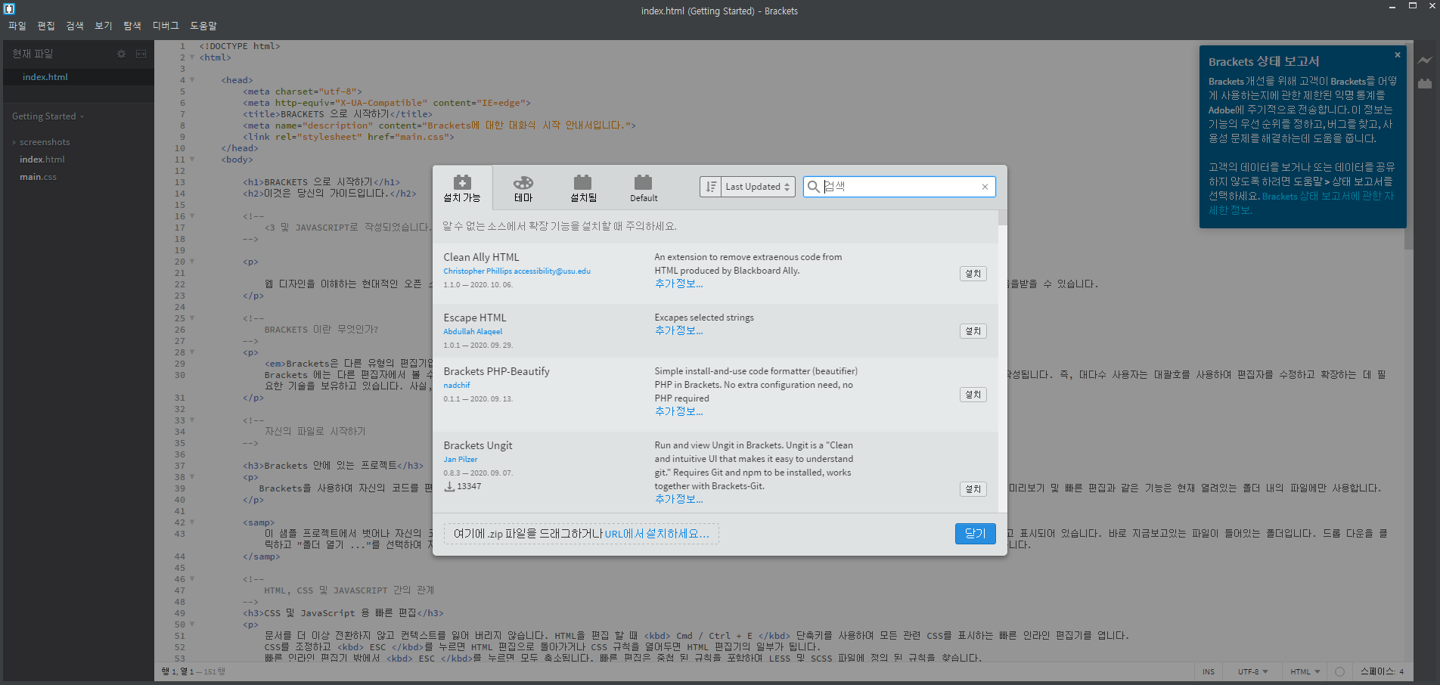Open the HTML language mode dropdown
The height and width of the screenshot is (685, 1440).
coord(1305,671)
